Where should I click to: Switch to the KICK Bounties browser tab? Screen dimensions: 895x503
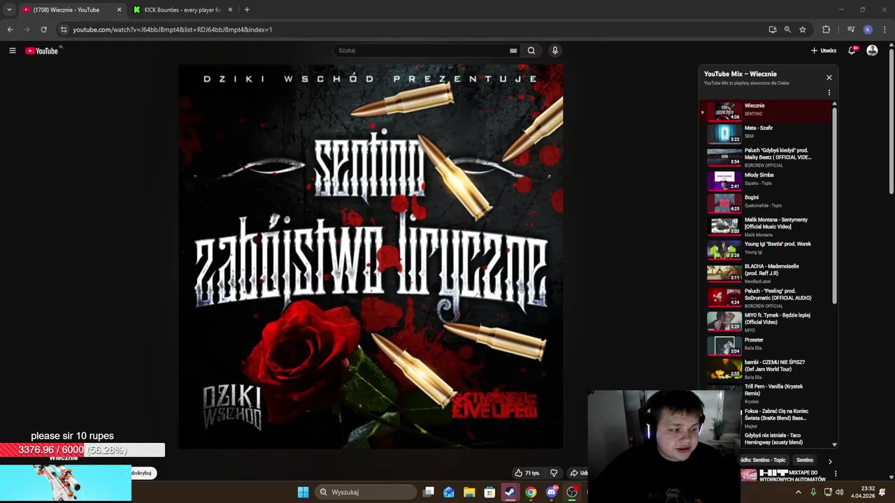(x=182, y=10)
